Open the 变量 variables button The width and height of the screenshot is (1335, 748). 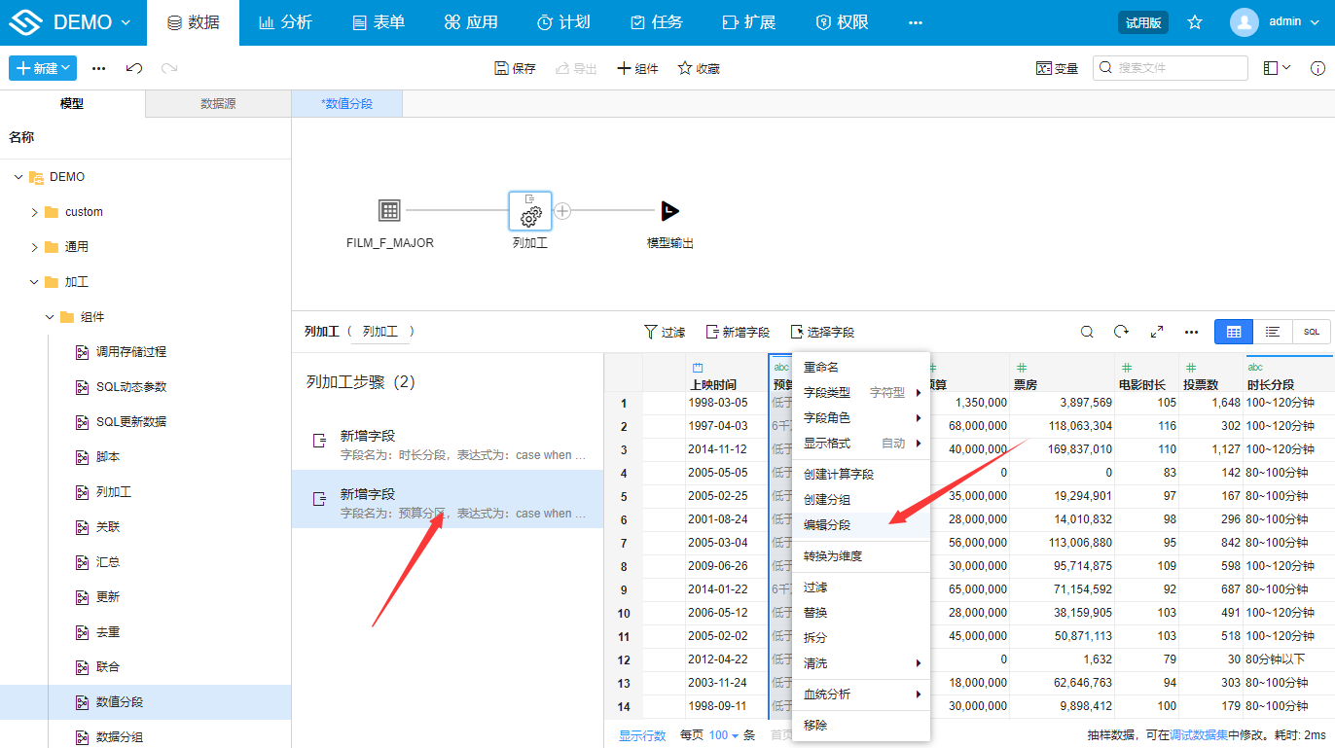click(1058, 68)
